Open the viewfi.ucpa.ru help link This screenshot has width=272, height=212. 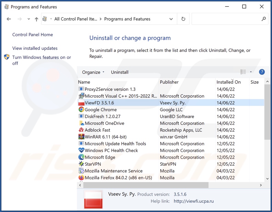[x=193, y=201]
